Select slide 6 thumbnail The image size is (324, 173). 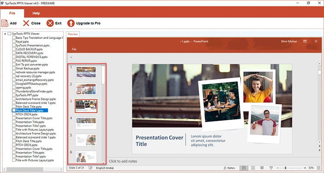(86, 157)
